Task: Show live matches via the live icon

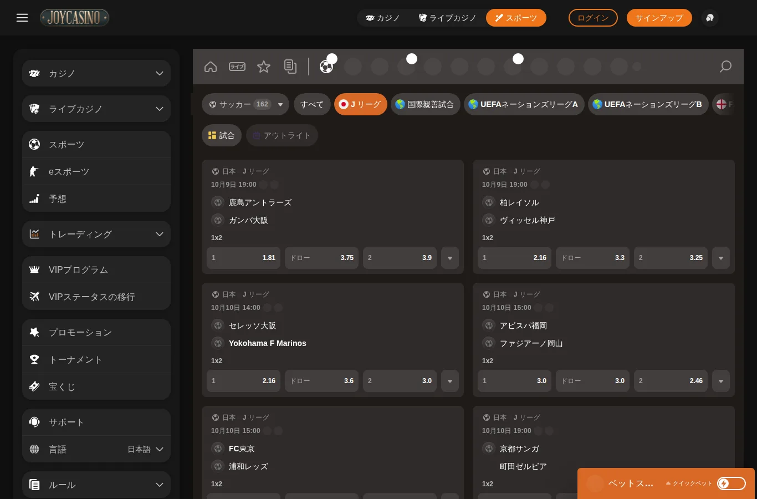Action: click(237, 67)
